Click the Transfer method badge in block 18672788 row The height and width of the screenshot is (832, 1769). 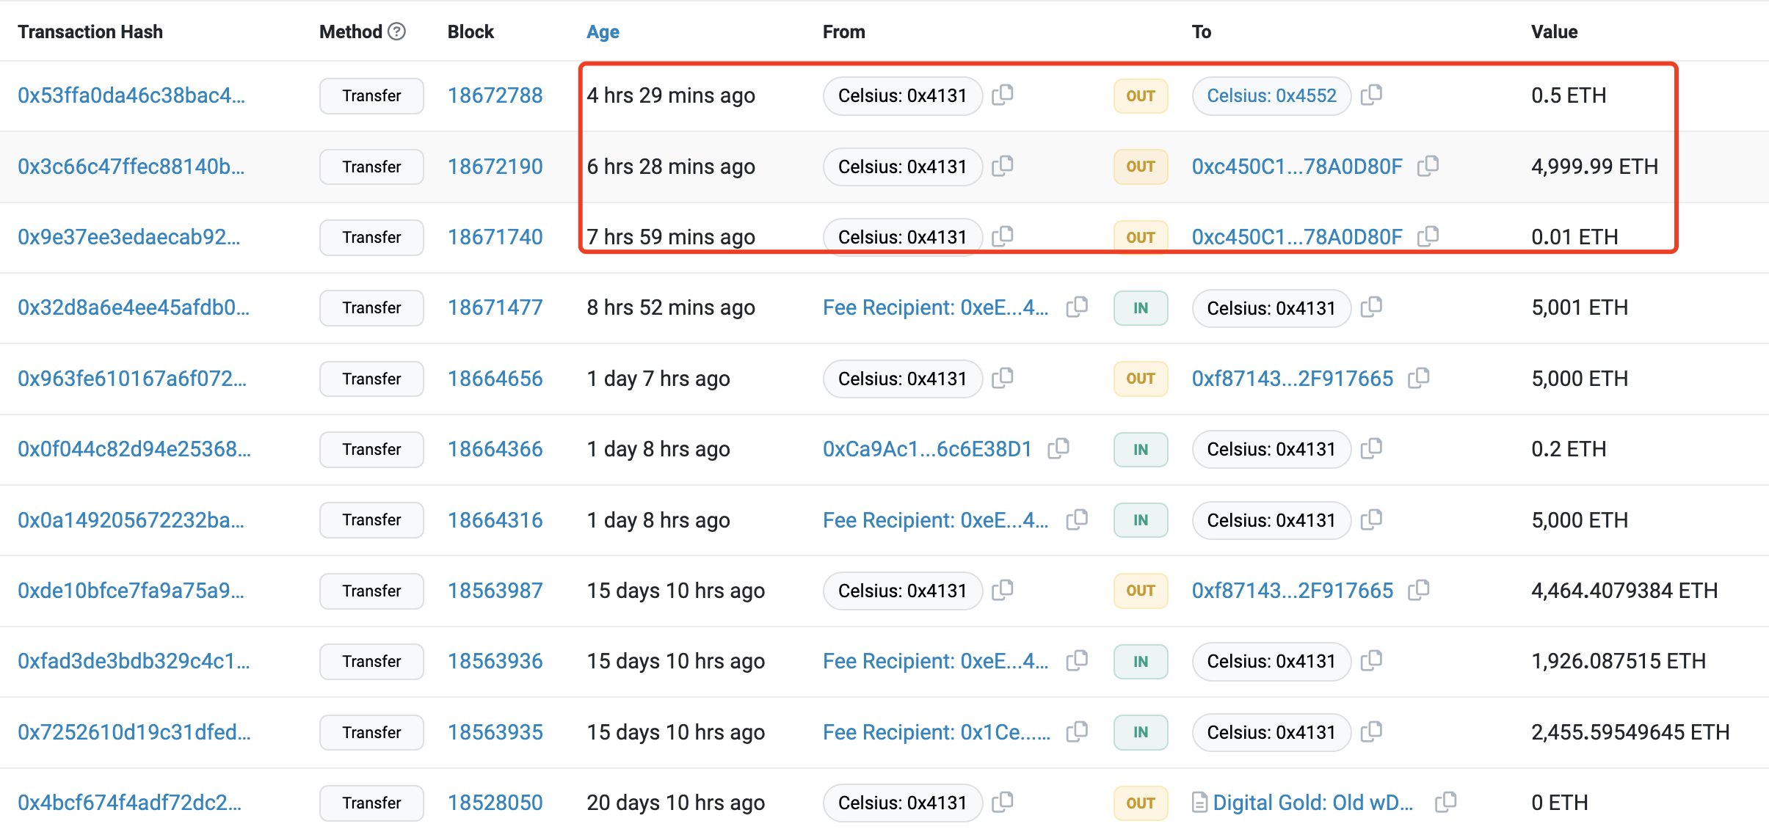pos(371,96)
